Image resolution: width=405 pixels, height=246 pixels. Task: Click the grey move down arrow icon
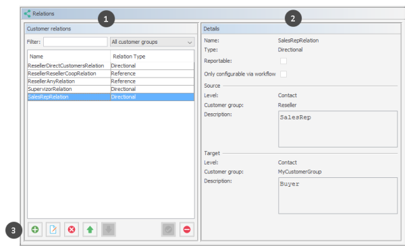pos(109,229)
